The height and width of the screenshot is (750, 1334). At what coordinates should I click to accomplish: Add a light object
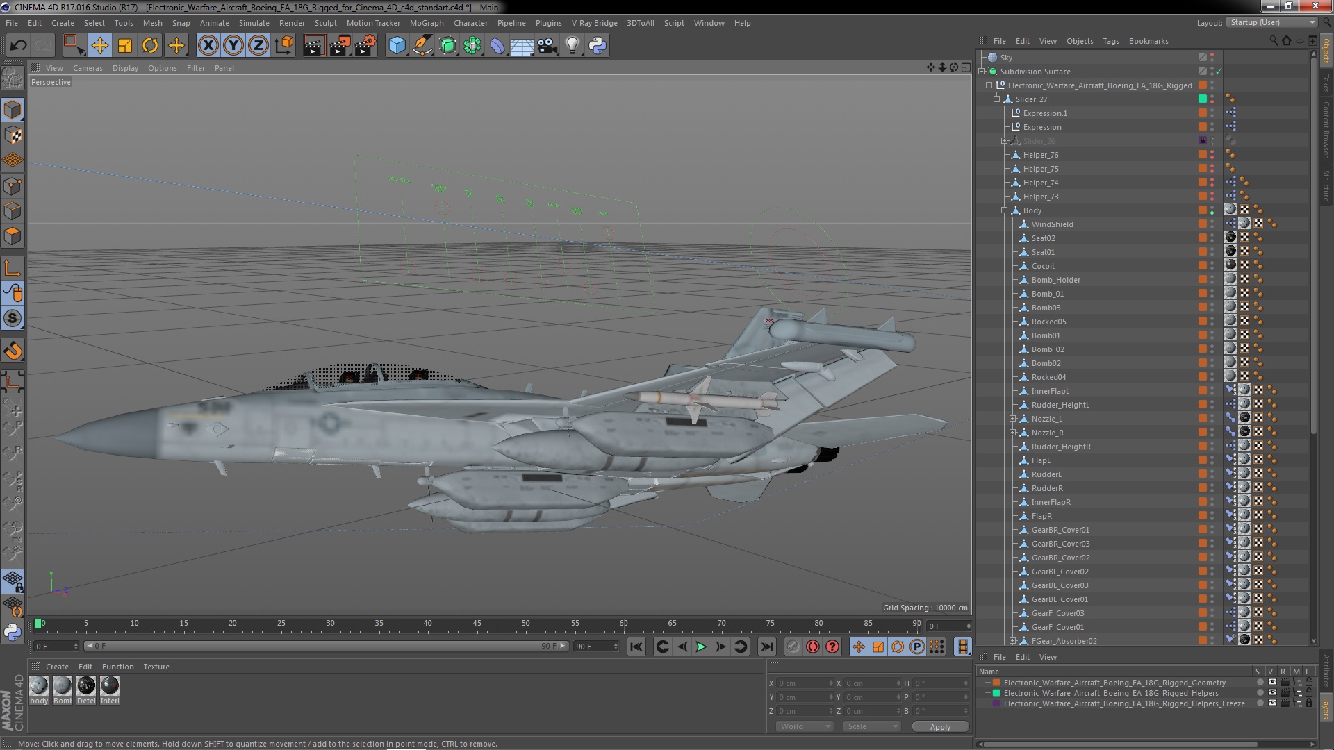573,46
